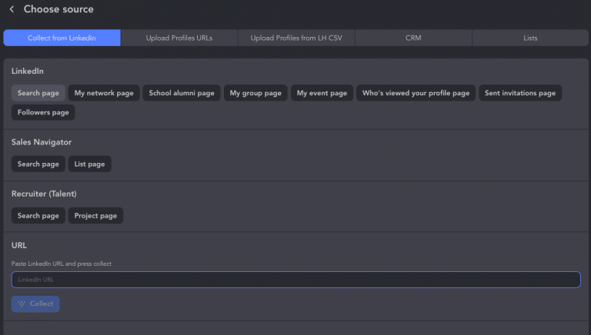Image resolution: width=591 pixels, height=335 pixels.
Task: Open the Upload Profiles URLs tab
Action: [x=179, y=38]
